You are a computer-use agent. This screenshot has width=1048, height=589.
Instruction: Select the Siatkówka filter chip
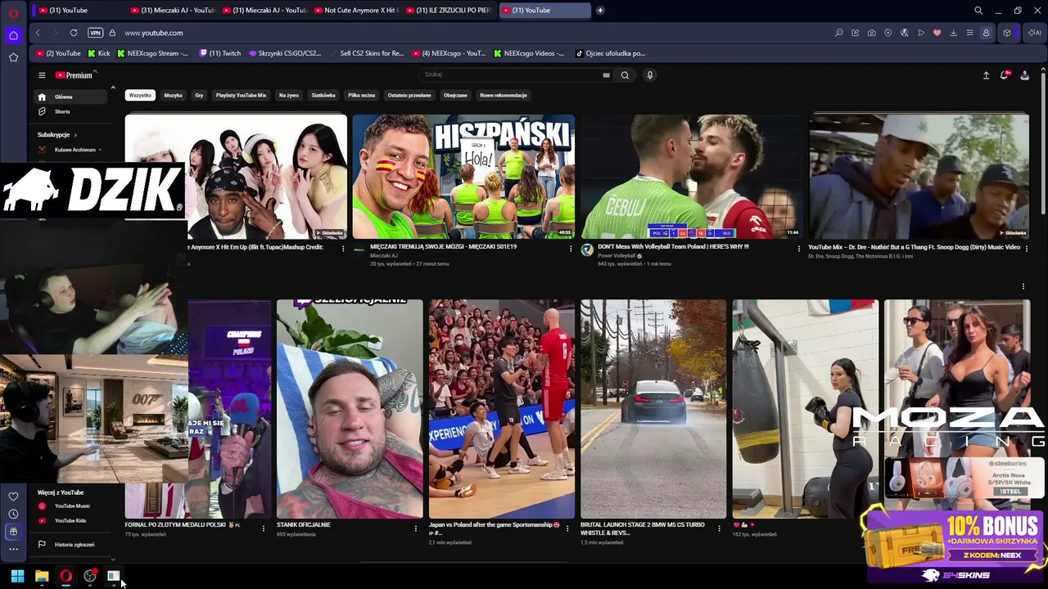click(x=323, y=96)
